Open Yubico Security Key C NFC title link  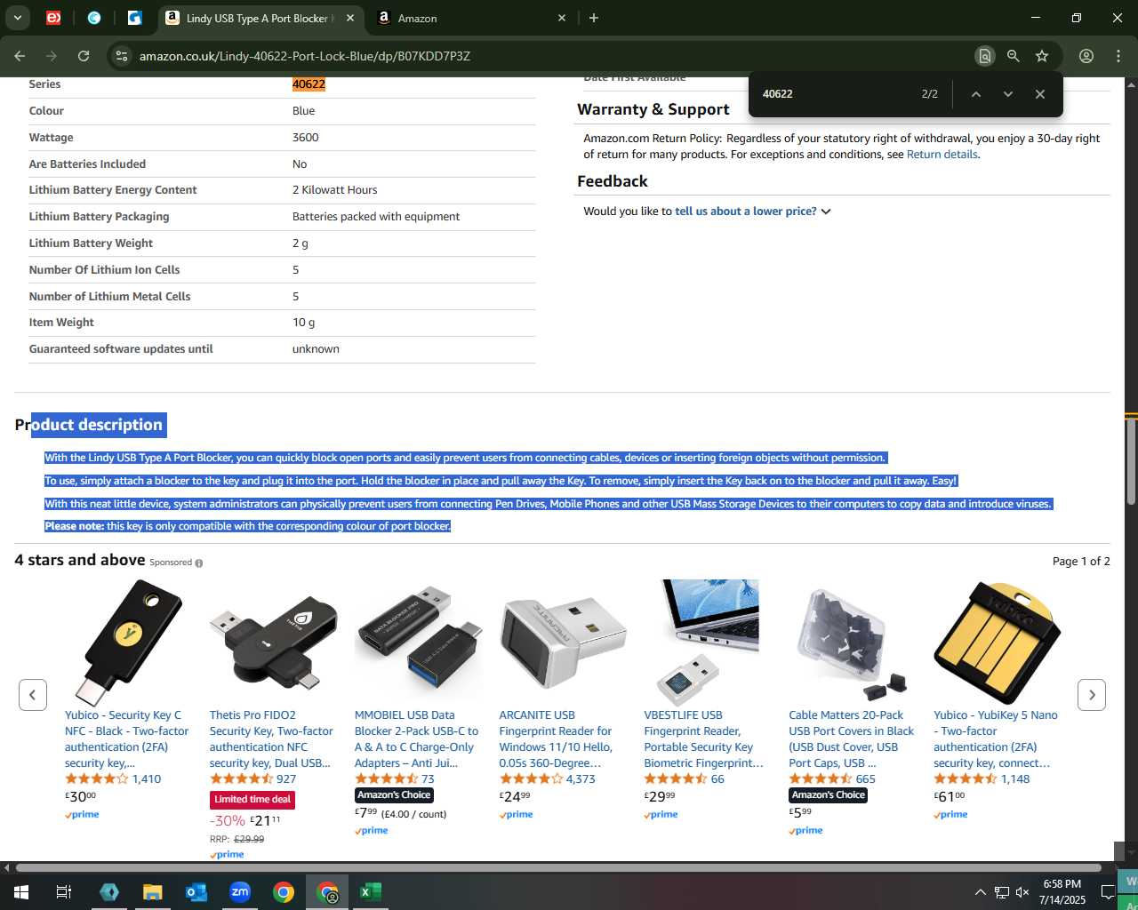pyautogui.click(x=127, y=739)
